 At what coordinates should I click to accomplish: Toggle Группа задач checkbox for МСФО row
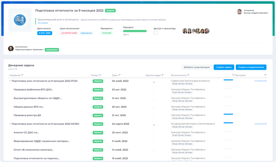(154, 125)
